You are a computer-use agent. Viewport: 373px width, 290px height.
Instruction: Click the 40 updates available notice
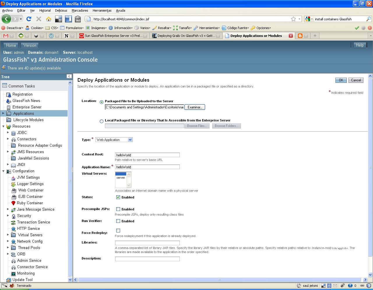[x=34, y=68]
